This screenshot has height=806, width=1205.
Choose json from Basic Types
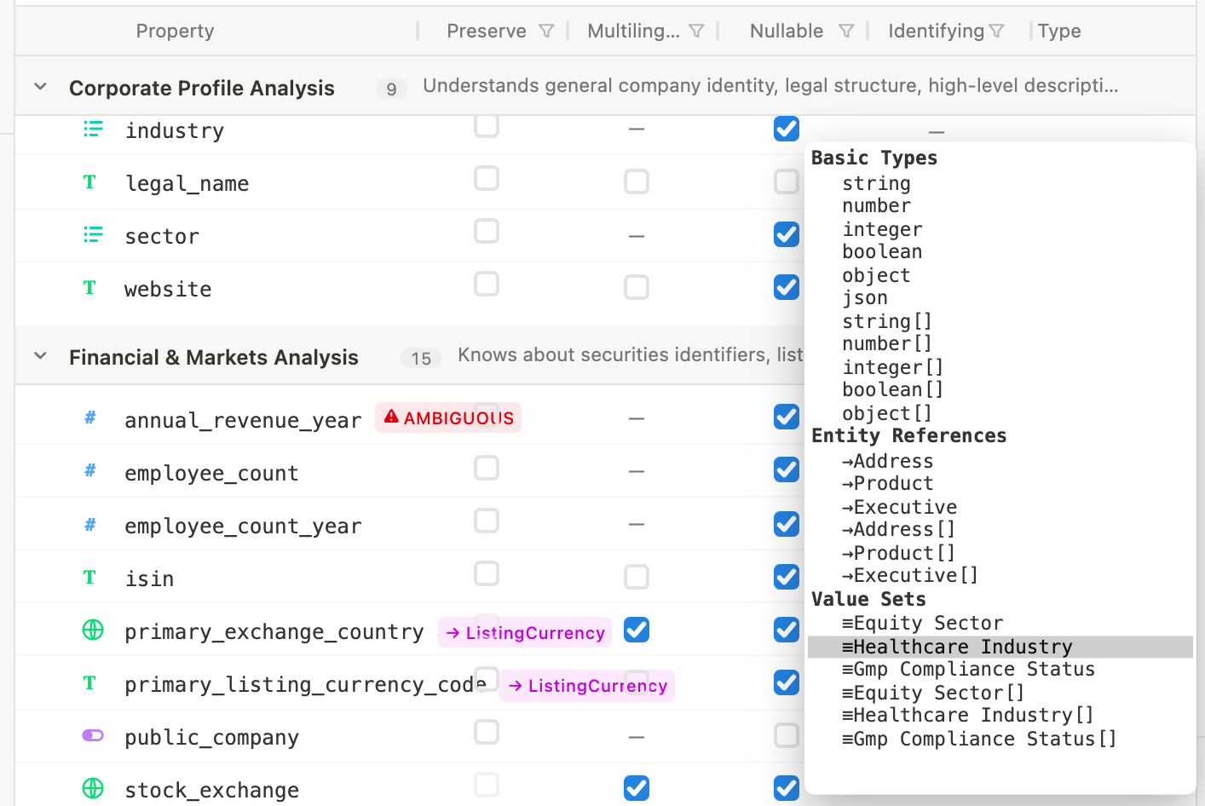[x=865, y=297]
